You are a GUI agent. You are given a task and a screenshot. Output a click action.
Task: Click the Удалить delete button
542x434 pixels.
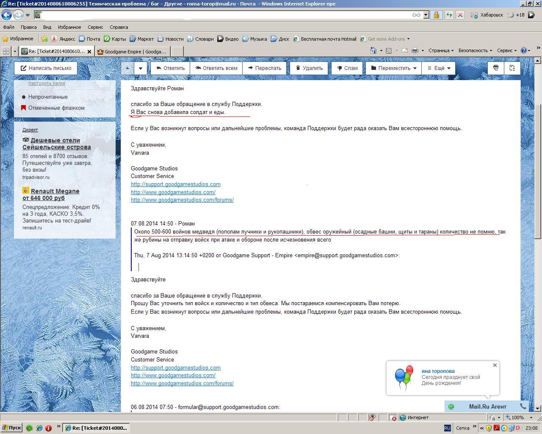tap(309, 68)
